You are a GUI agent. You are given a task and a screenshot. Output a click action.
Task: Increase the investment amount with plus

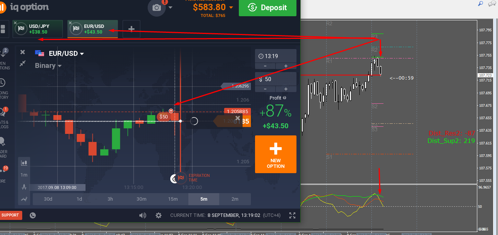[x=286, y=89]
